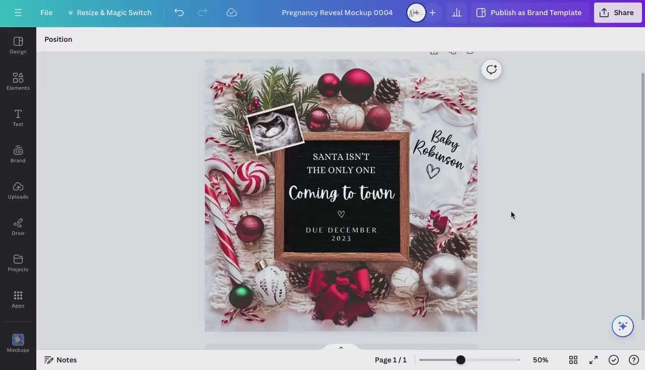Open the Uploads panel
The width and height of the screenshot is (645, 370).
18,190
